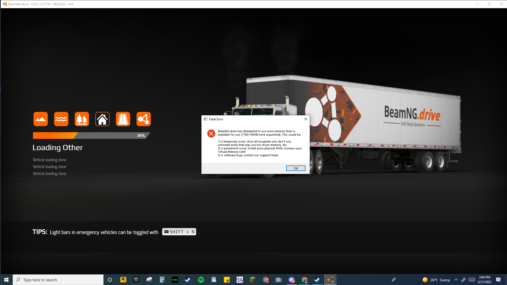Open the Windows Start menu

(x=6, y=280)
